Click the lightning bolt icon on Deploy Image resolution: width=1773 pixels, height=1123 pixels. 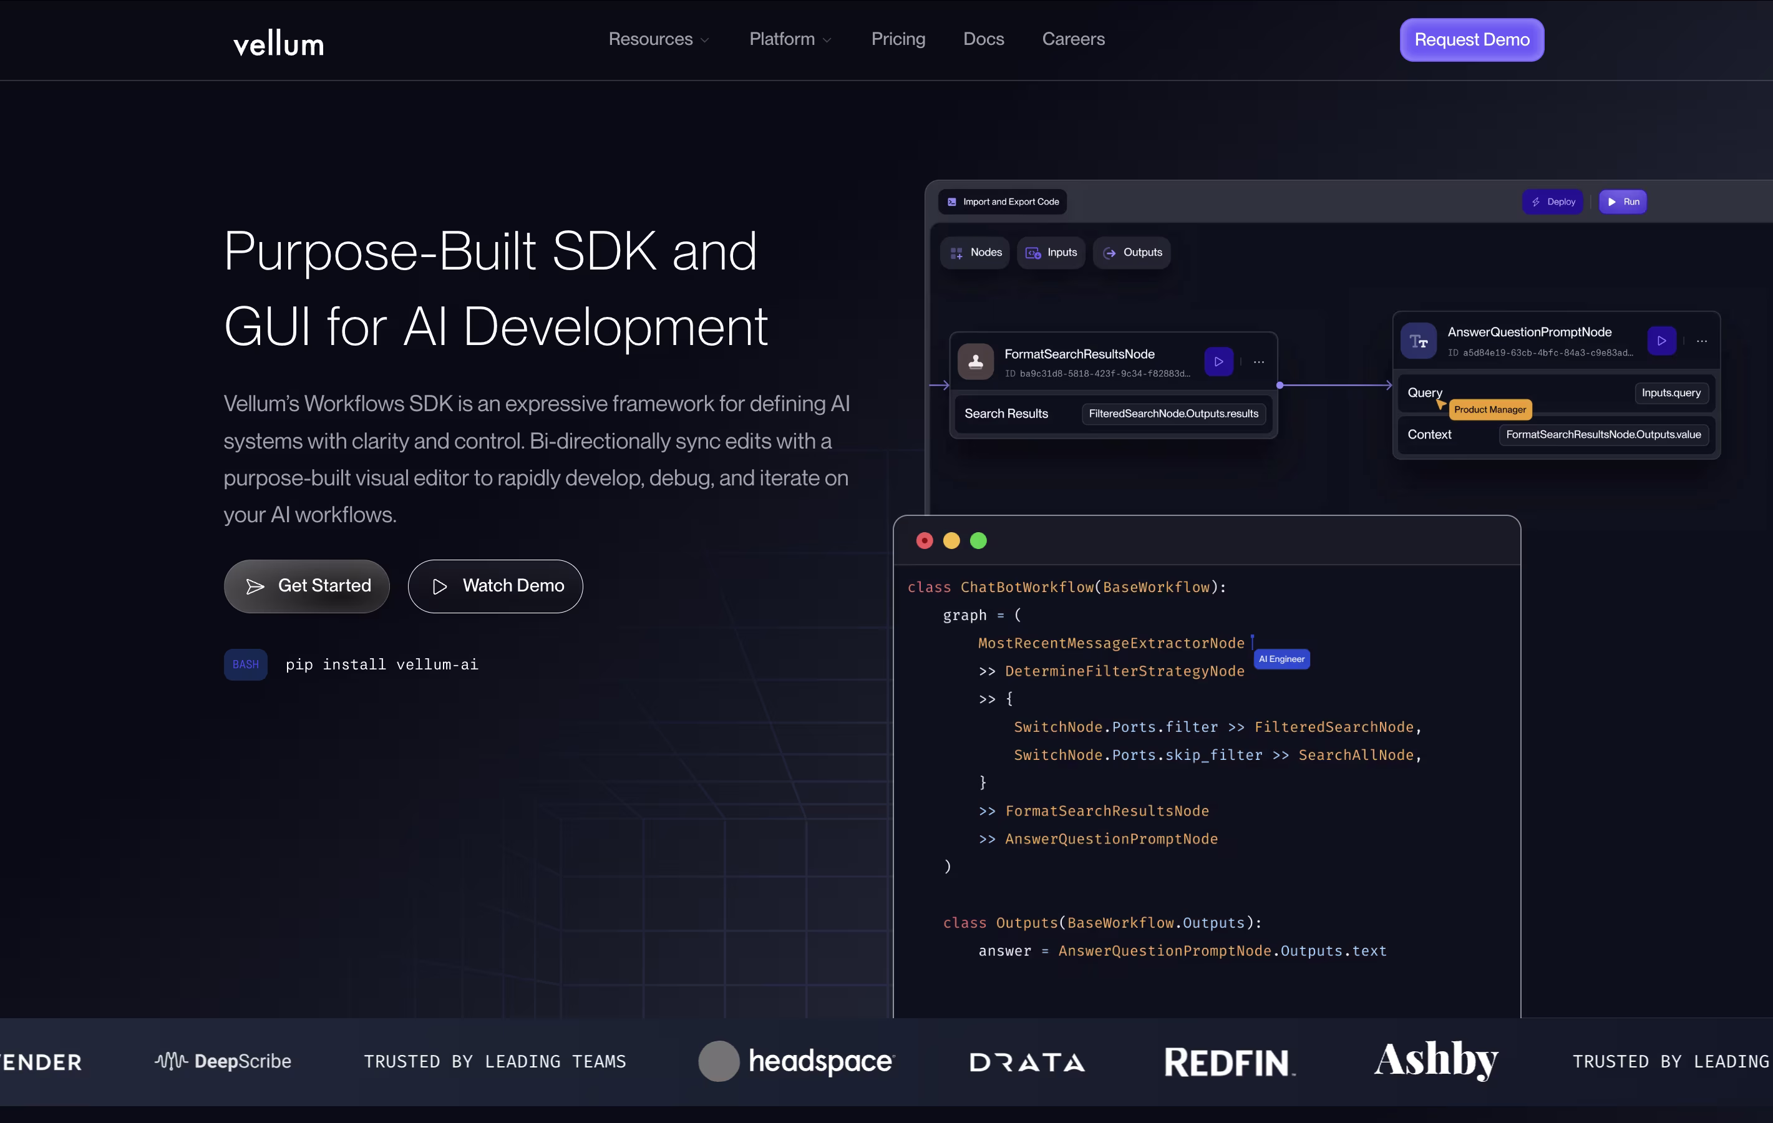1535,202
